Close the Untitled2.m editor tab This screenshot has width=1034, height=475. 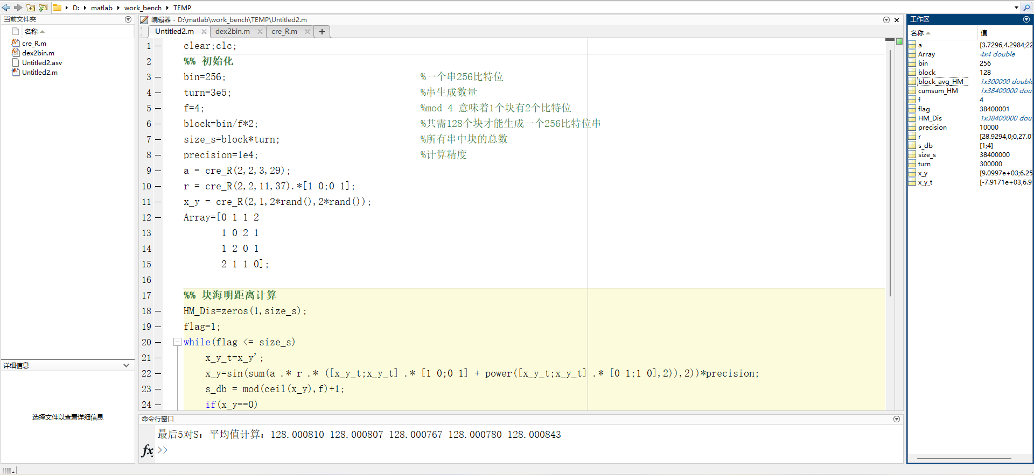tap(204, 32)
